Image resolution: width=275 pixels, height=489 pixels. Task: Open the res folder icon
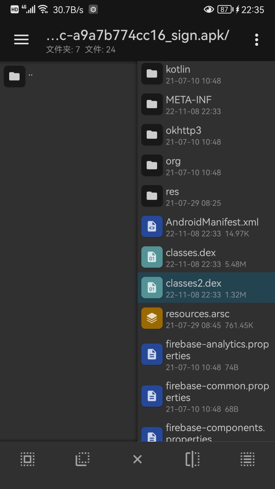pyautogui.click(x=152, y=196)
